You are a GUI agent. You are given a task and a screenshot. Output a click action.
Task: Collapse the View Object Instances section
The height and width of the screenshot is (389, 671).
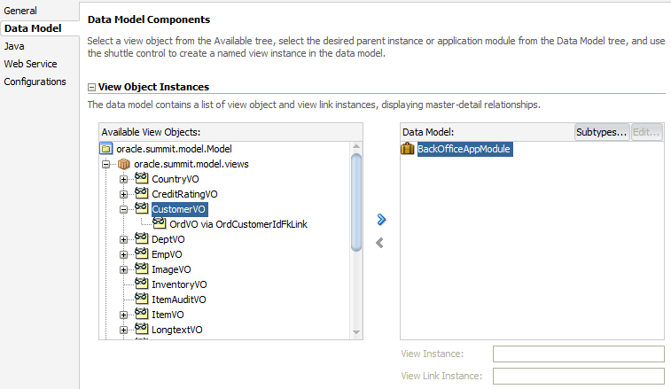(92, 87)
